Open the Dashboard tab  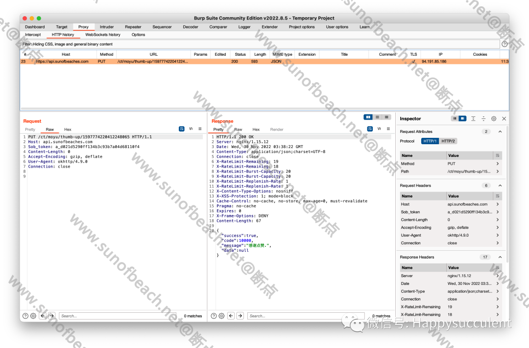pos(35,27)
